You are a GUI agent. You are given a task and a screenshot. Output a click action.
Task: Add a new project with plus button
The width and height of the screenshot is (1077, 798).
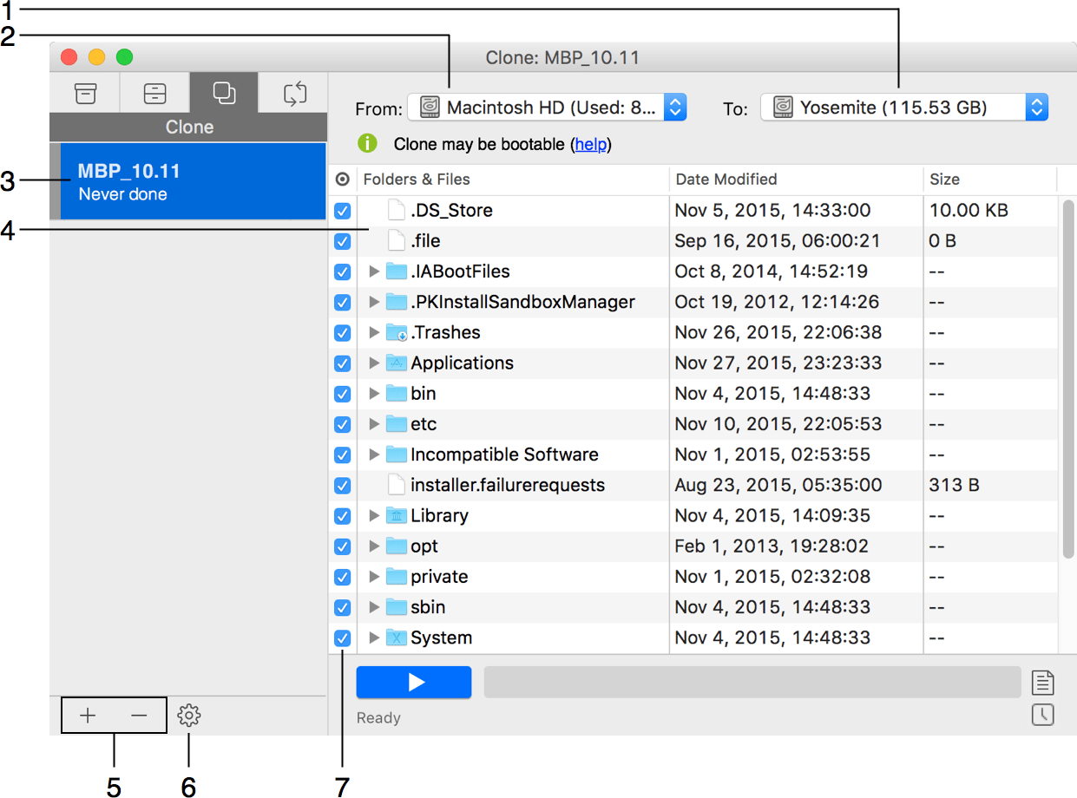(88, 716)
